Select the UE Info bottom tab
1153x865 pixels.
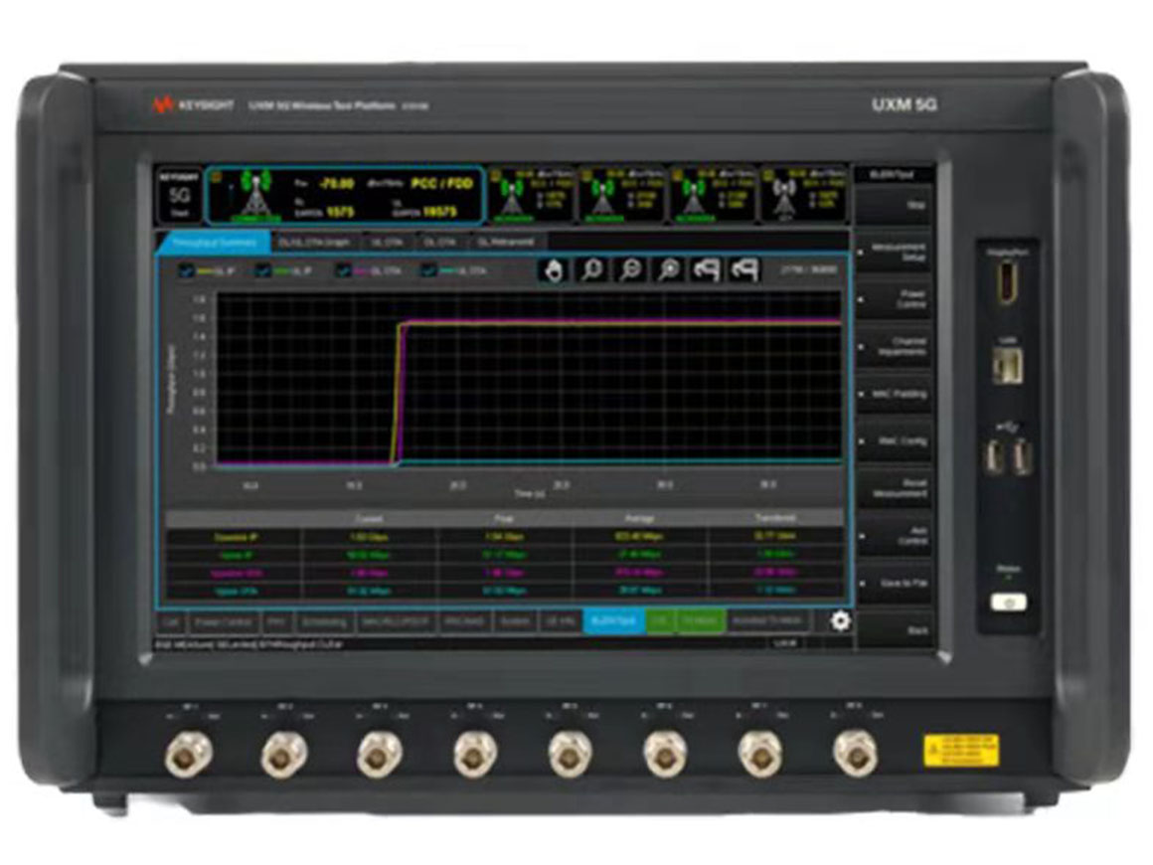pos(561,621)
